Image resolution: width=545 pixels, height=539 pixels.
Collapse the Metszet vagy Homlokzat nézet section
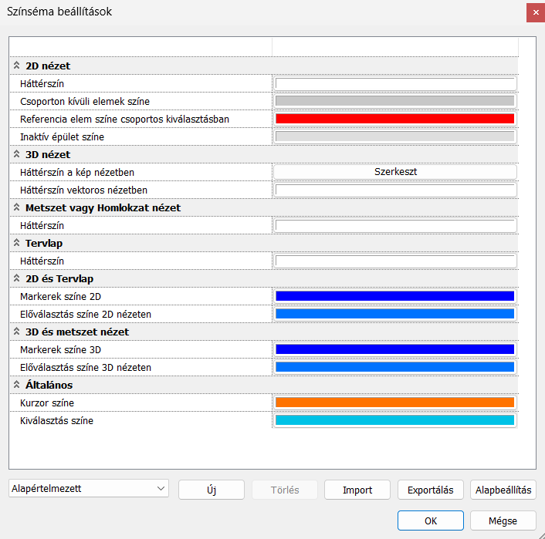point(16,207)
